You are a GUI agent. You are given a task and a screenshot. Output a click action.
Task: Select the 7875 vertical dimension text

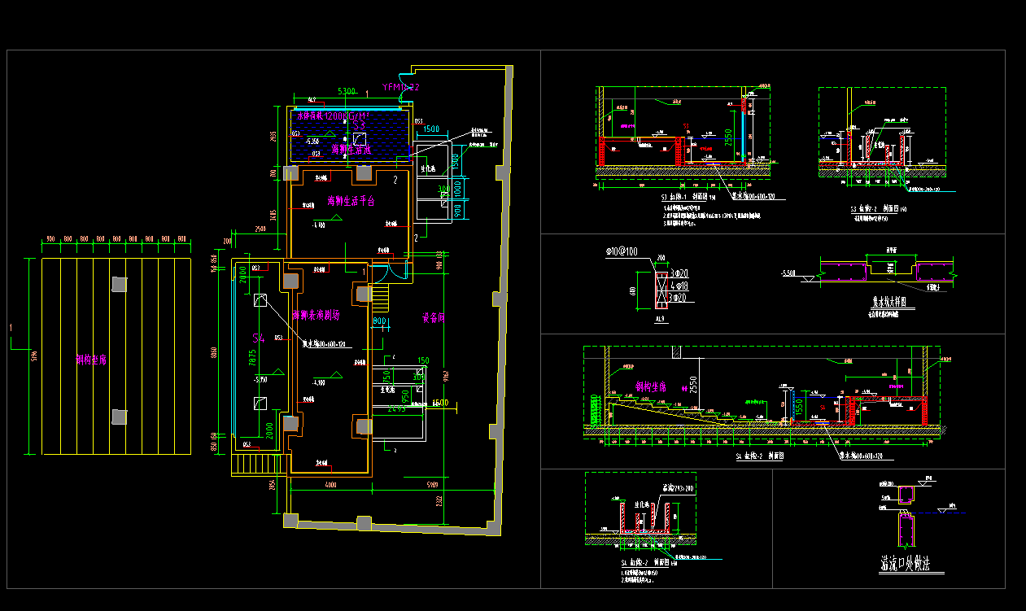tap(251, 359)
